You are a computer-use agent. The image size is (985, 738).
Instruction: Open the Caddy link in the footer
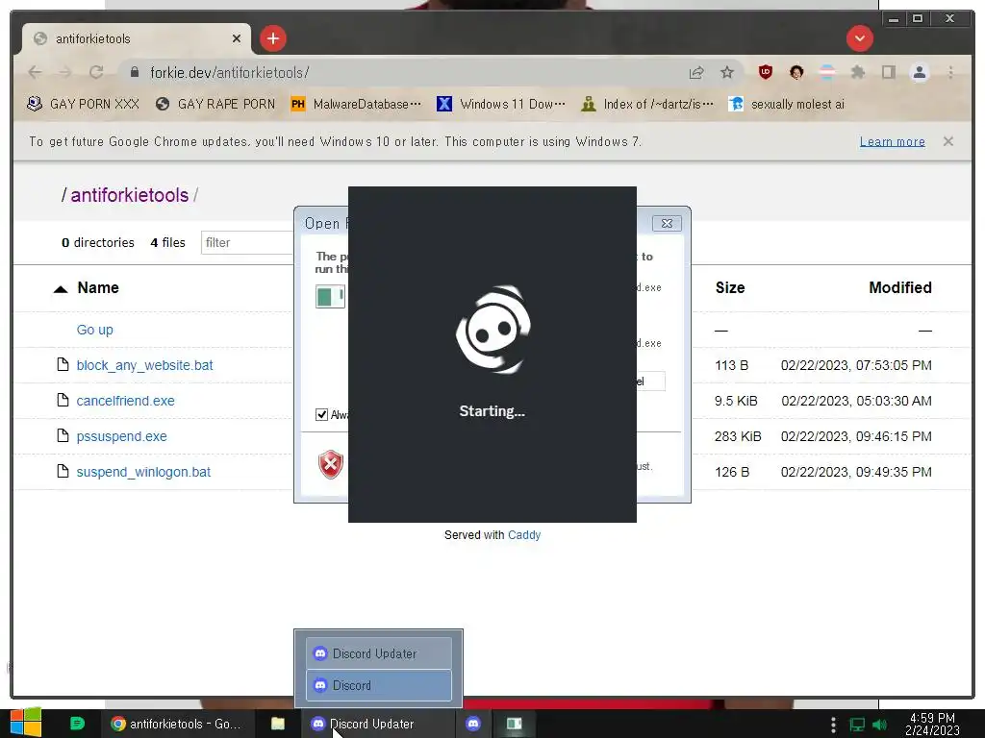pos(524,534)
